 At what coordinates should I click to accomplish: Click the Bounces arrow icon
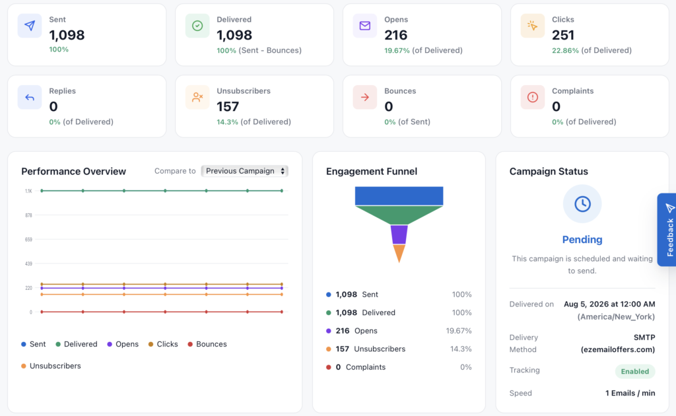[x=364, y=98]
